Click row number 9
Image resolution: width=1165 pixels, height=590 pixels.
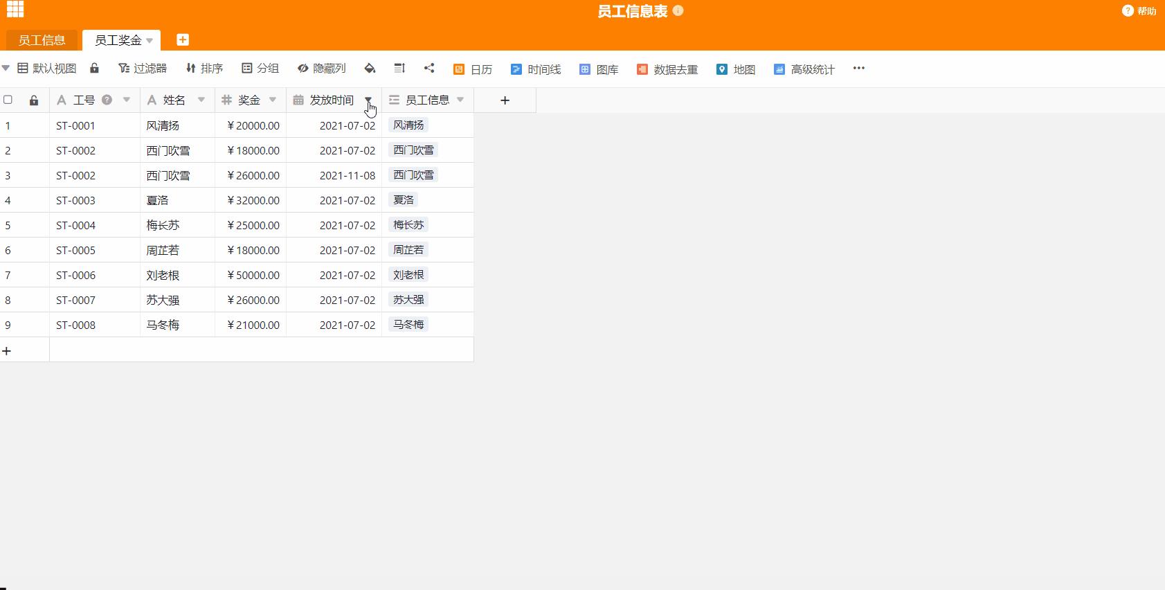click(x=8, y=325)
